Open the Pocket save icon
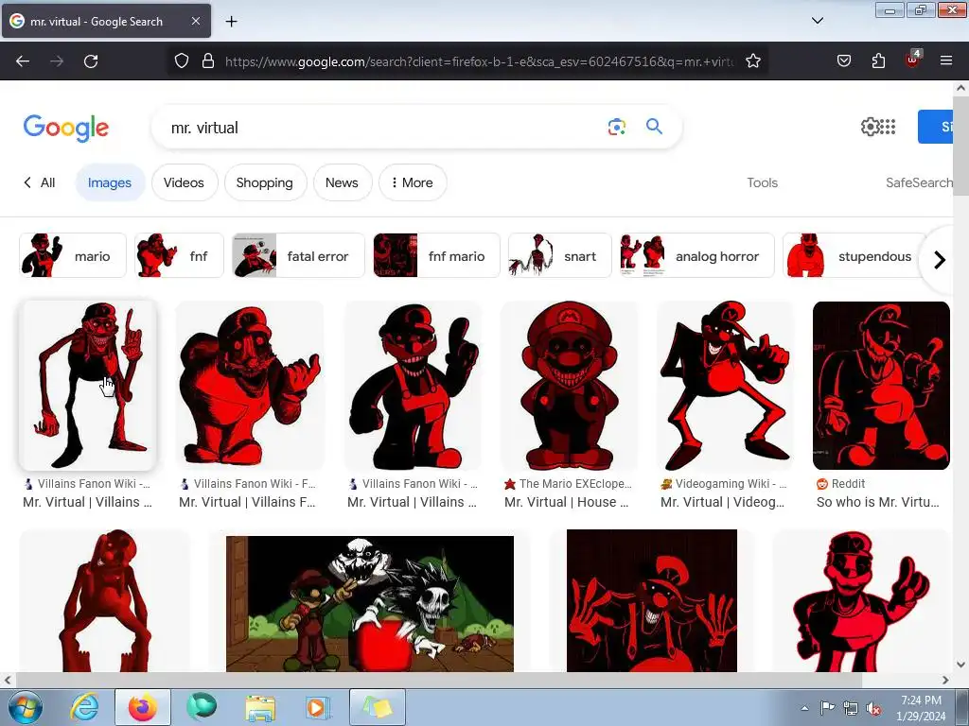Viewport: 969px width, 726px height. coord(843,60)
